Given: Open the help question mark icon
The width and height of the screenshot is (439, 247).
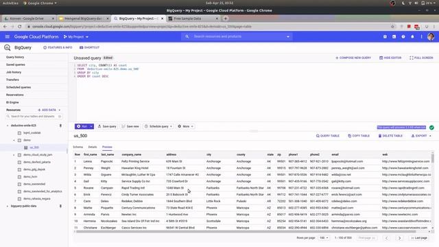Looking at the screenshot, I should (x=403, y=36).
